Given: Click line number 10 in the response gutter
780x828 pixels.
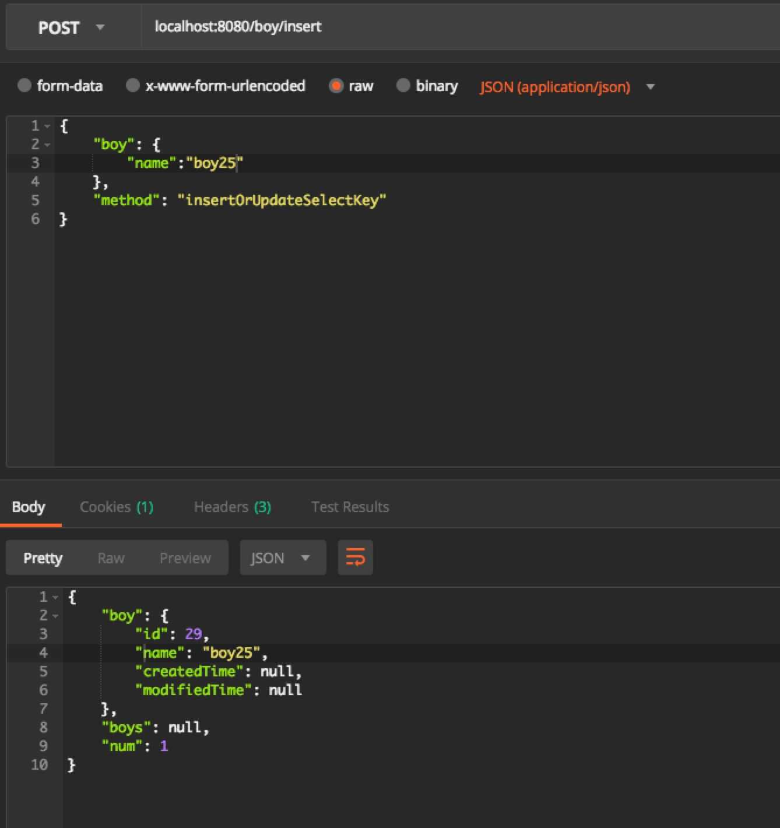Looking at the screenshot, I should 39,764.
